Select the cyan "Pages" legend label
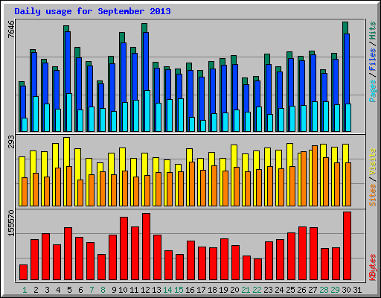Image resolution: width=381 pixels, height=298 pixels. click(x=372, y=91)
